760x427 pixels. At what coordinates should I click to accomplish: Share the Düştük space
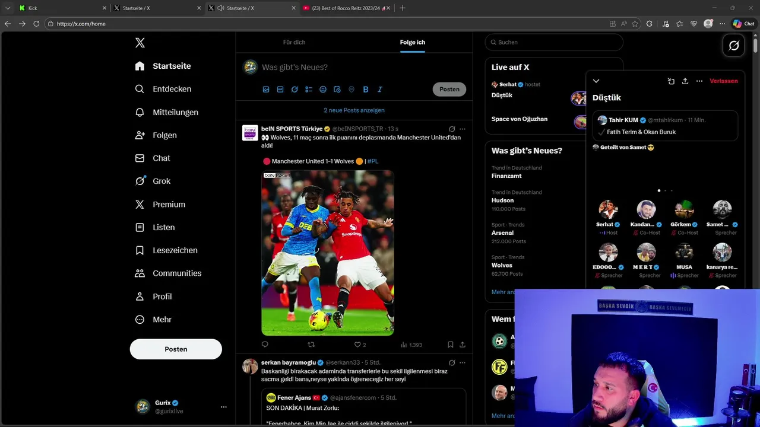(x=685, y=81)
